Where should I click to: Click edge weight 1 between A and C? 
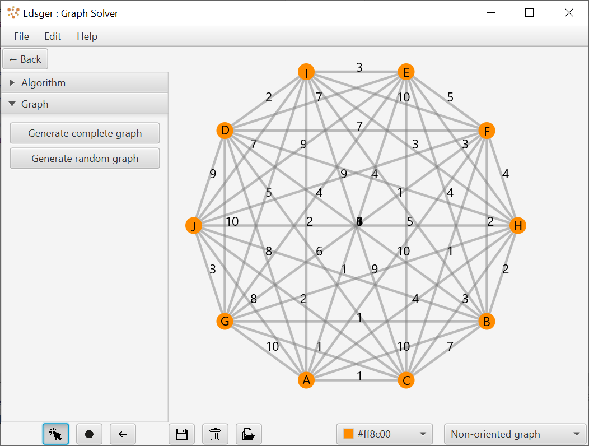tap(359, 376)
